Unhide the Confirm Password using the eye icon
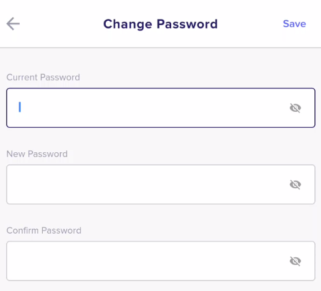The width and height of the screenshot is (321, 291). click(x=295, y=261)
